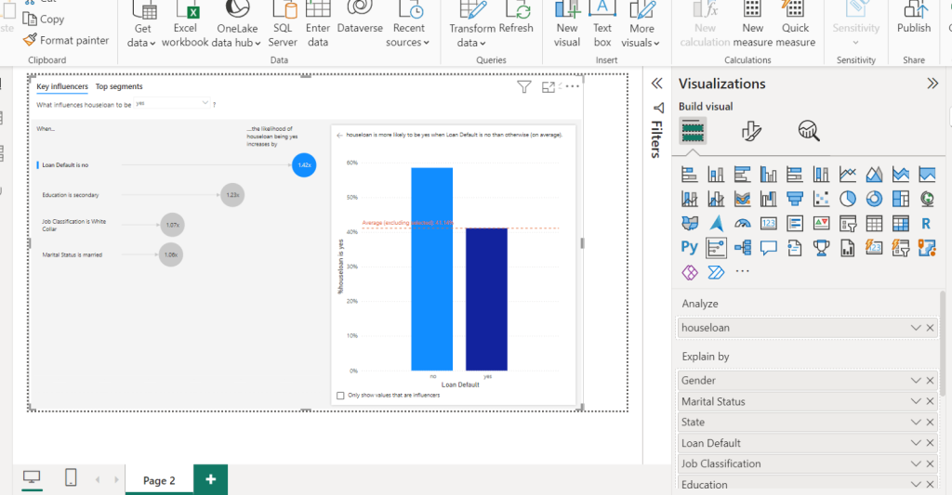Select the stacked bar chart visual

tap(689, 175)
